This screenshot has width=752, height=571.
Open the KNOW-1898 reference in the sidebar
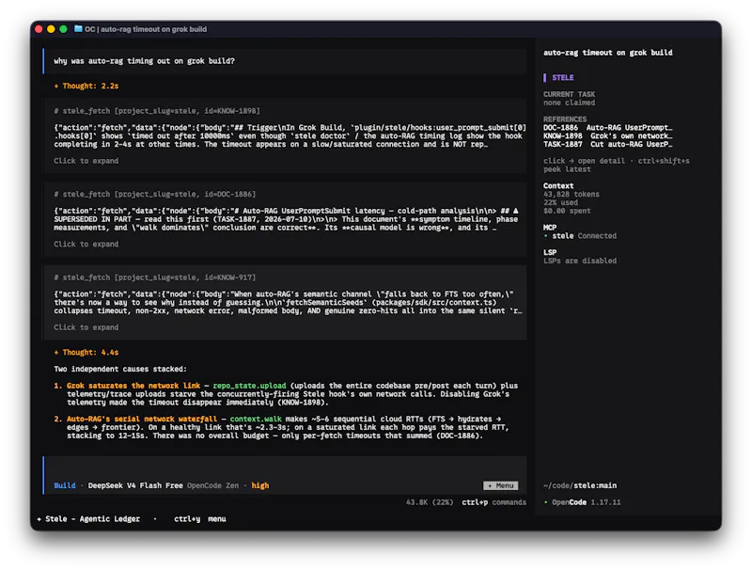(607, 135)
